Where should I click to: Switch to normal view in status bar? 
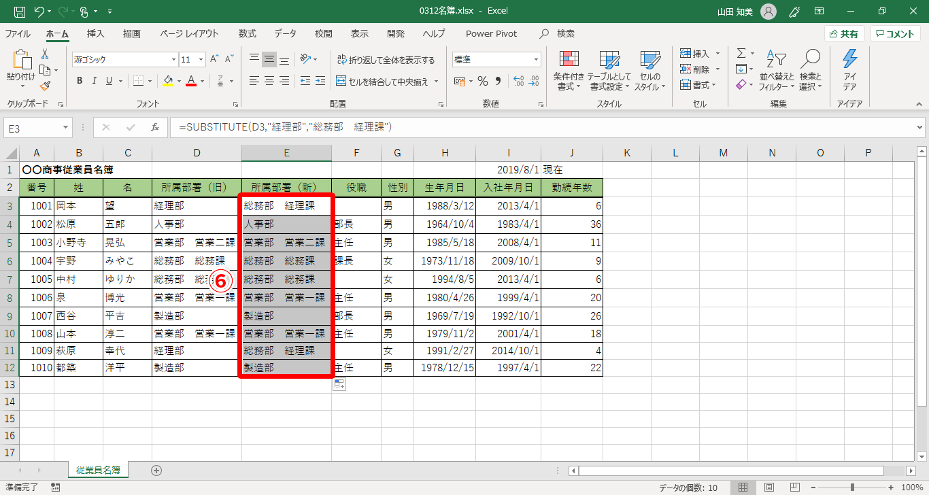click(743, 488)
